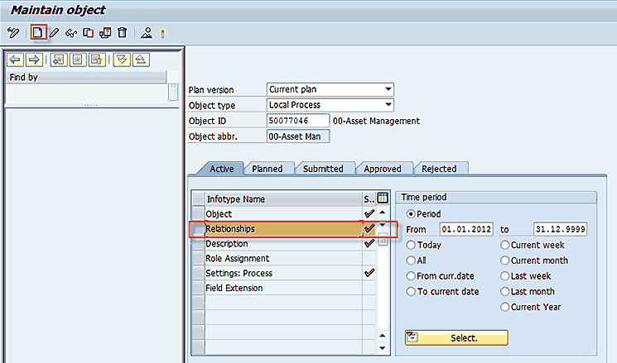Click the Delete trash can icon

click(x=122, y=33)
